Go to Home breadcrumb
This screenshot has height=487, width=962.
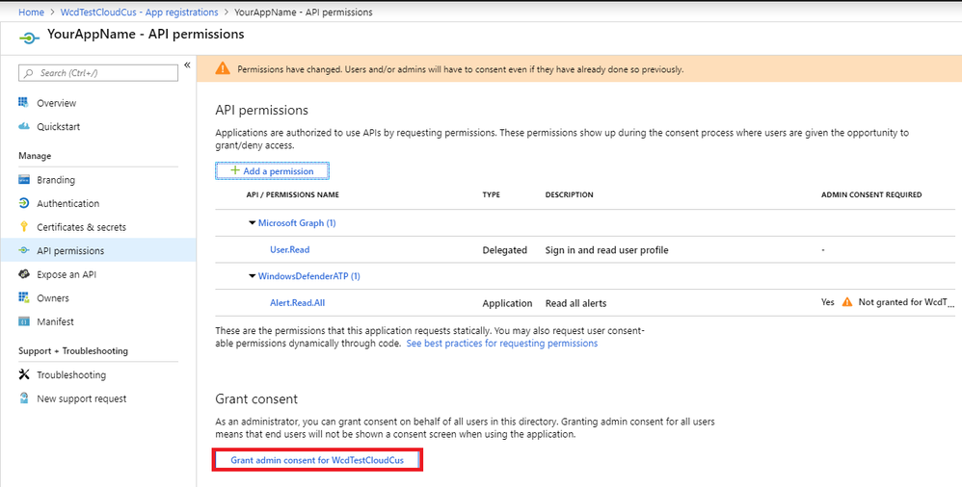click(31, 13)
